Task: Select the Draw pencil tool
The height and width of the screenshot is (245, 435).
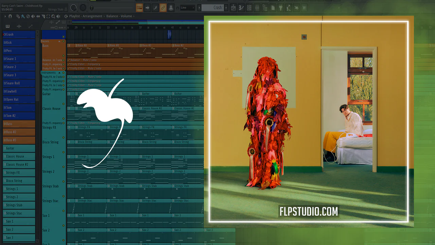Action: [18, 16]
